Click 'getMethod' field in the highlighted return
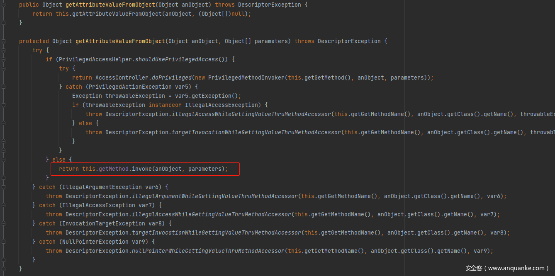Image resolution: width=555 pixels, height=276 pixels. [x=114, y=169]
